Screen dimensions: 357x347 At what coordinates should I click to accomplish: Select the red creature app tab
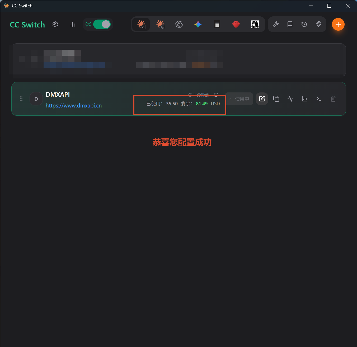pos(236,24)
